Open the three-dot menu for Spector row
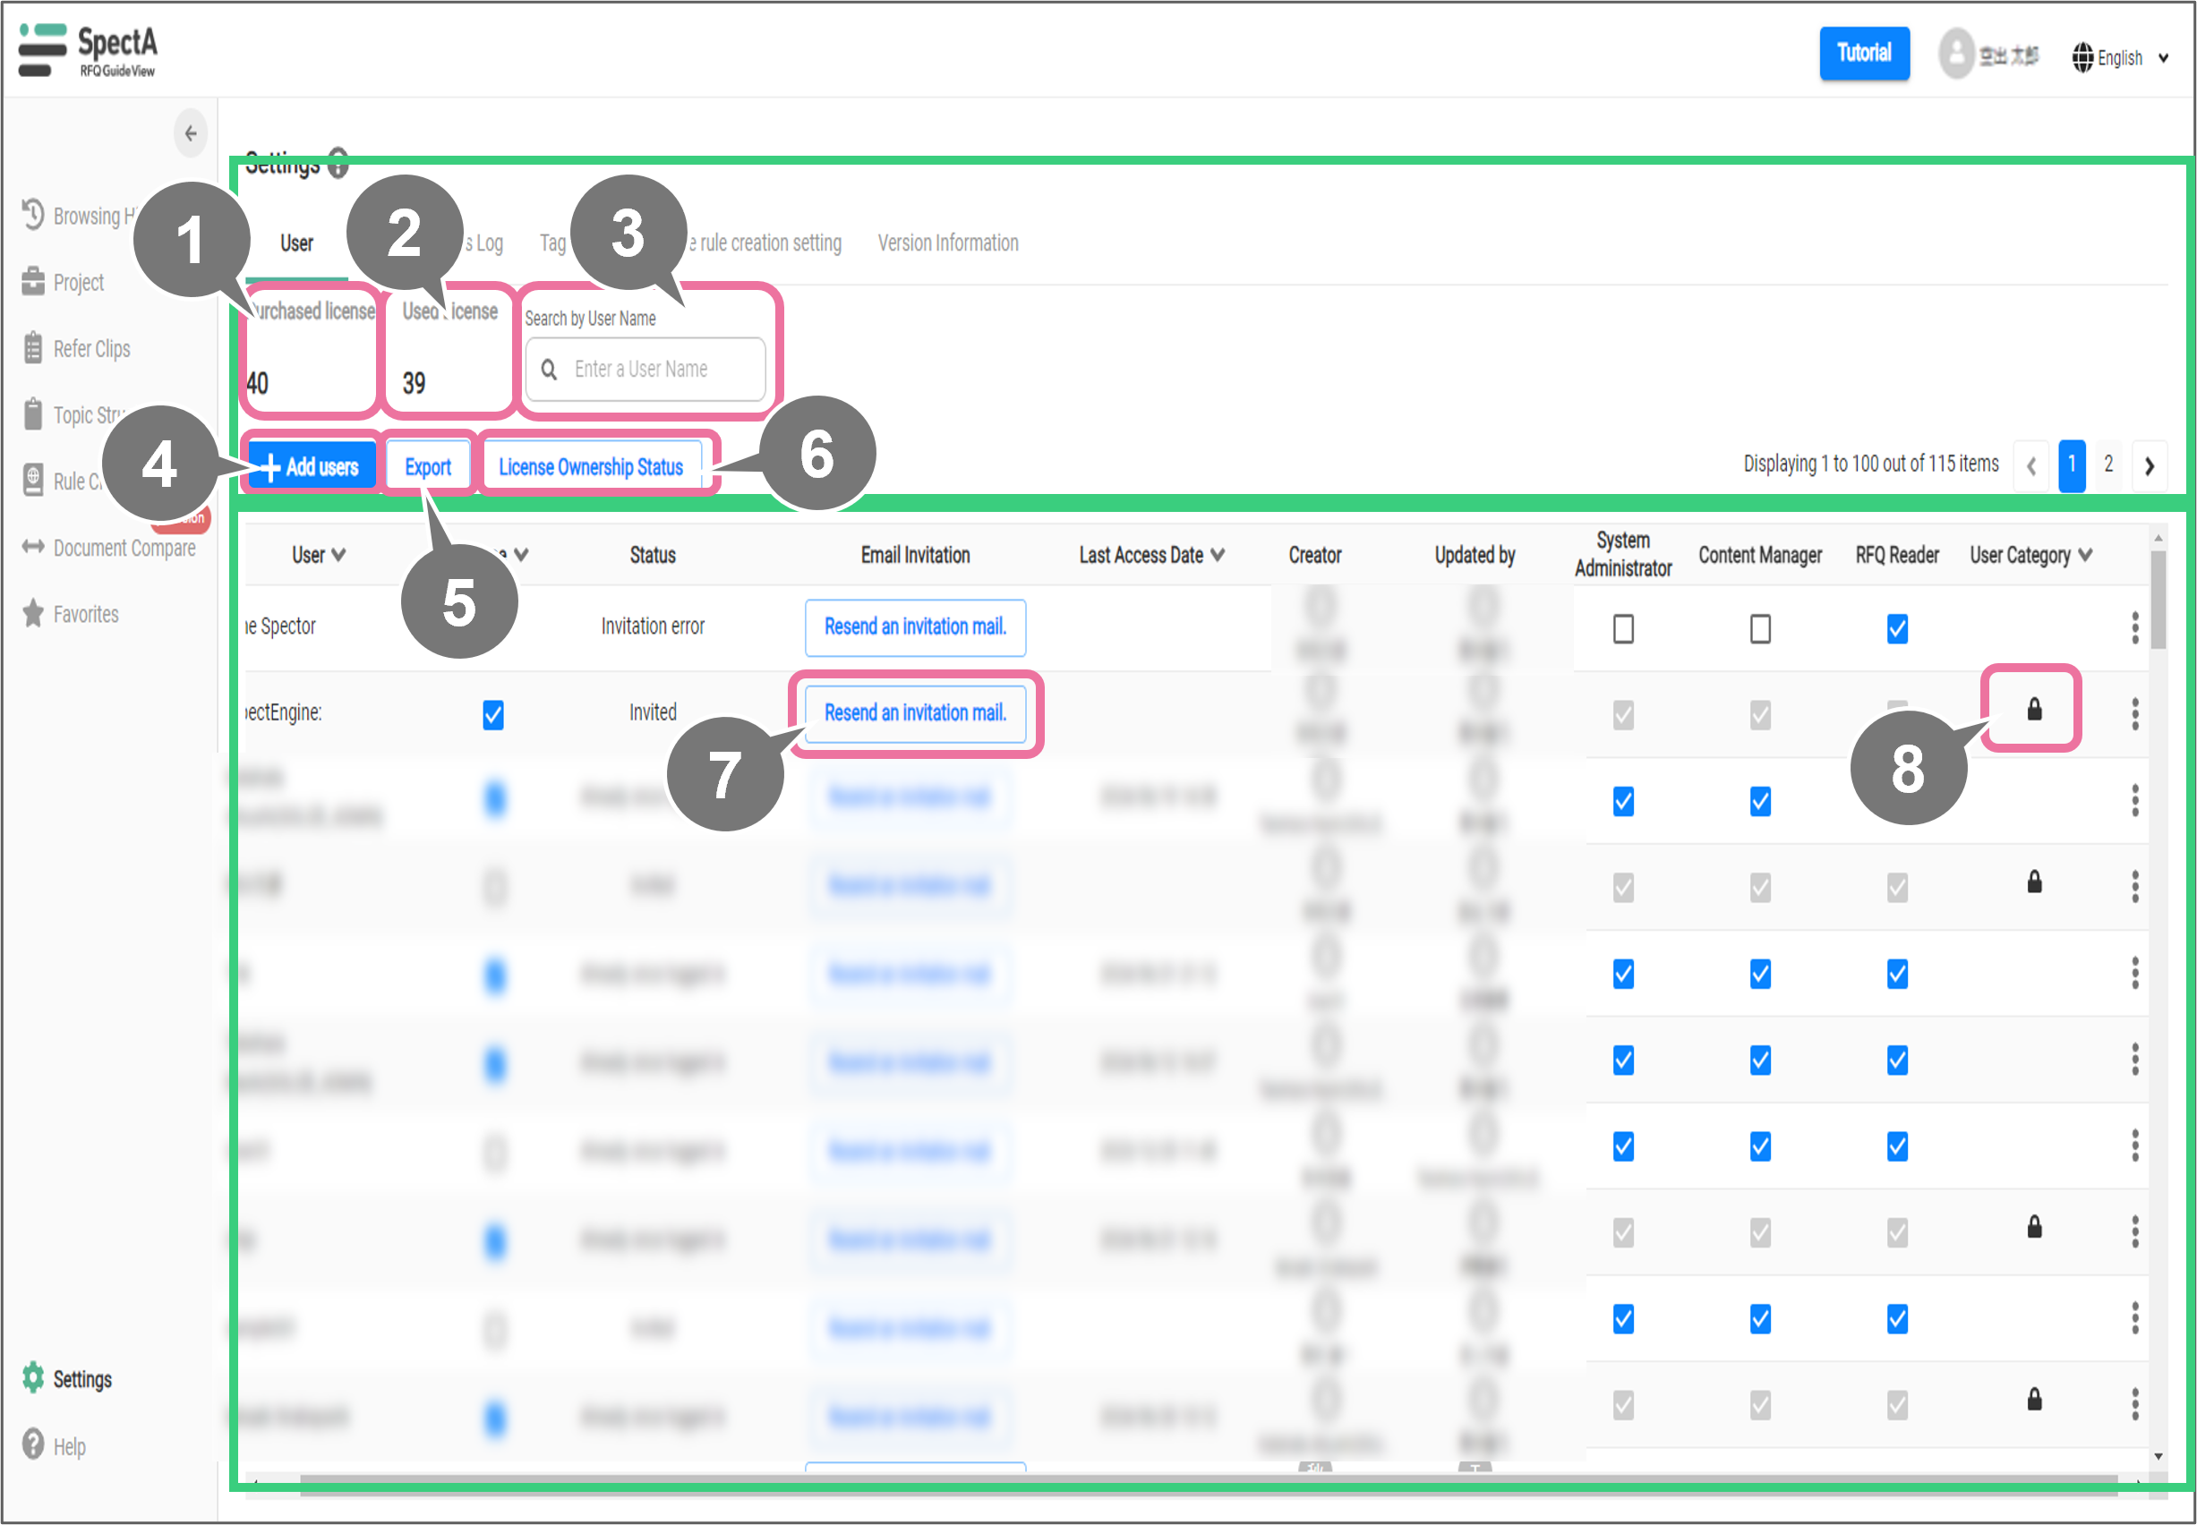 coord(2134,627)
